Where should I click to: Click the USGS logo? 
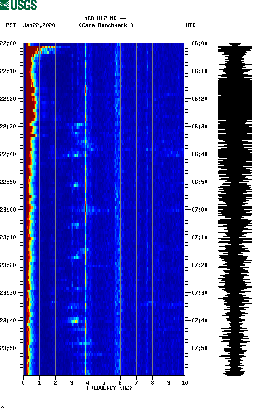click(18, 5)
